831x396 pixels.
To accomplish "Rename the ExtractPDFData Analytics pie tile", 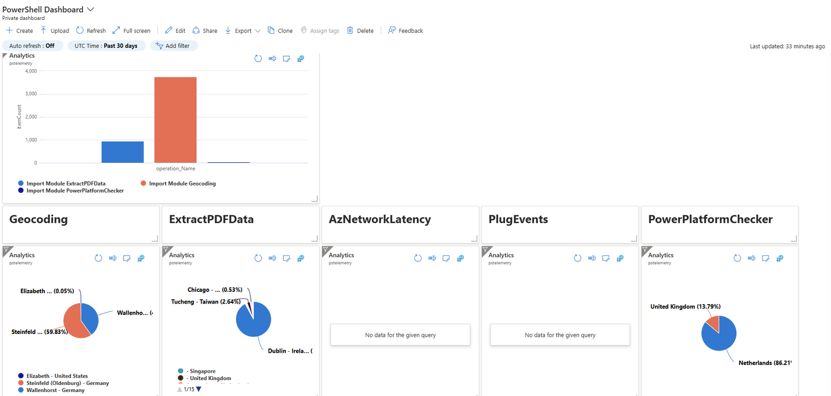I will pyautogui.click(x=273, y=258).
